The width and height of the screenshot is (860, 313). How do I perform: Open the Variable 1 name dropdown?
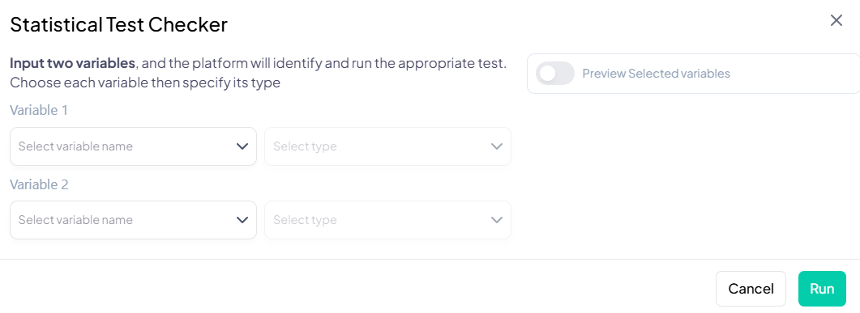click(133, 146)
